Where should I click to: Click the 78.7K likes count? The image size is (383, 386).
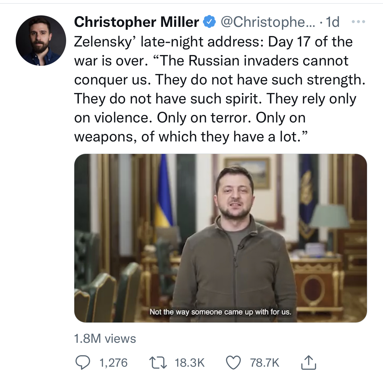(264, 363)
